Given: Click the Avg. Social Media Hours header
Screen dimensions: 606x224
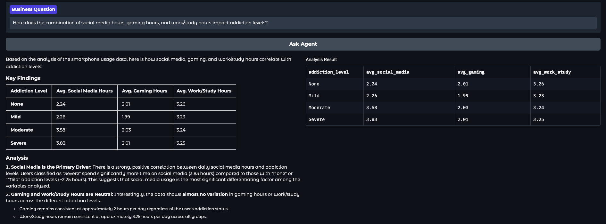Looking at the screenshot, I should pos(84,91).
